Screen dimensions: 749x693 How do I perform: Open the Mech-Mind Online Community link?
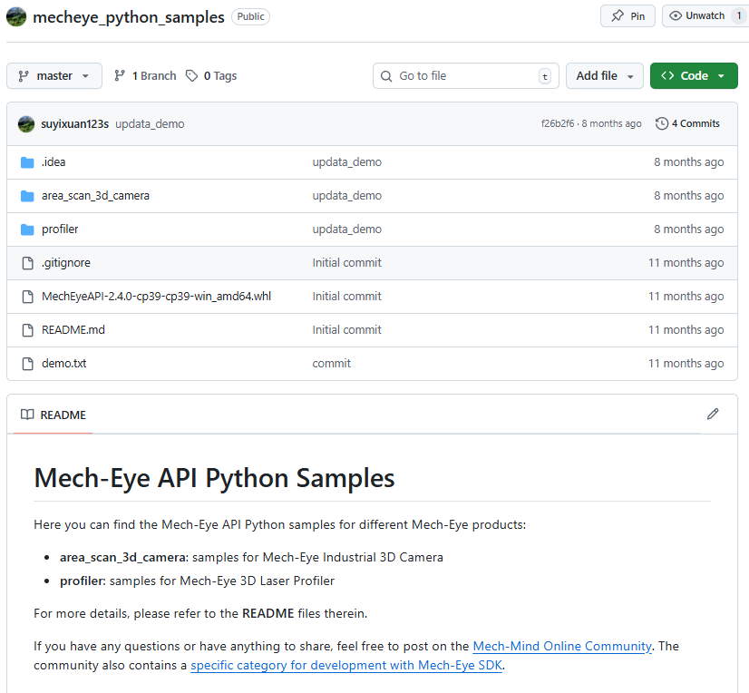[562, 647]
